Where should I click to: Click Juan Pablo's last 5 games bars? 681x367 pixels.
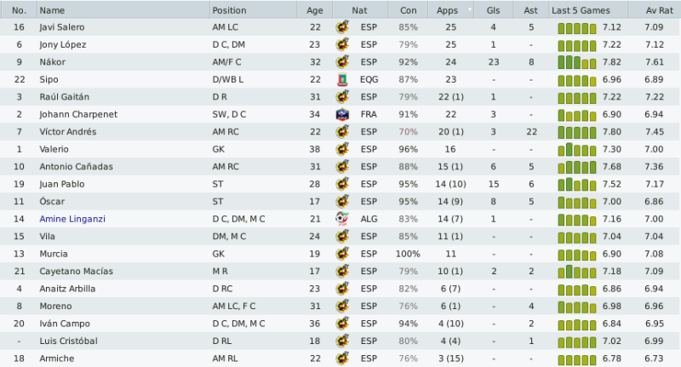pos(577,185)
